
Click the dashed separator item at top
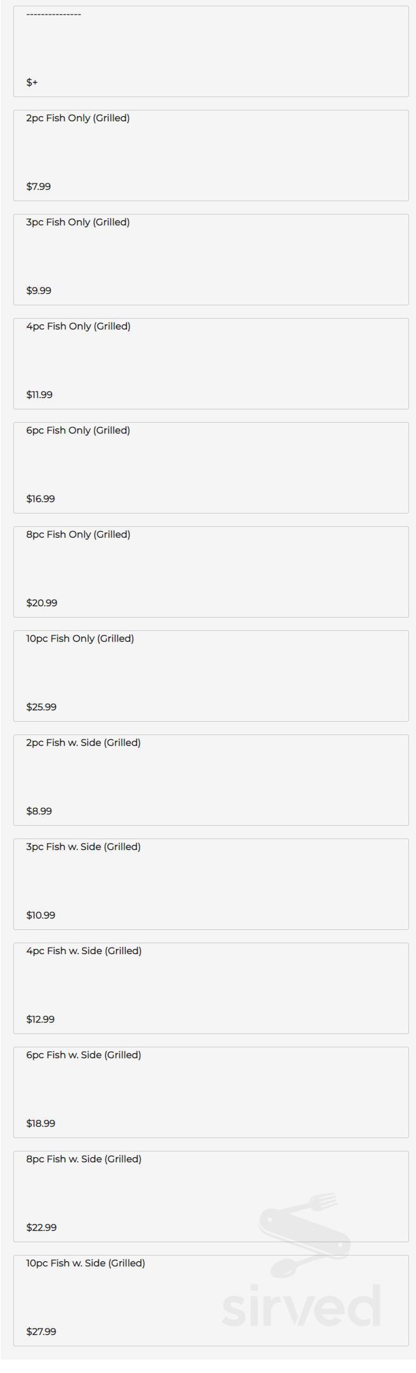(54, 15)
